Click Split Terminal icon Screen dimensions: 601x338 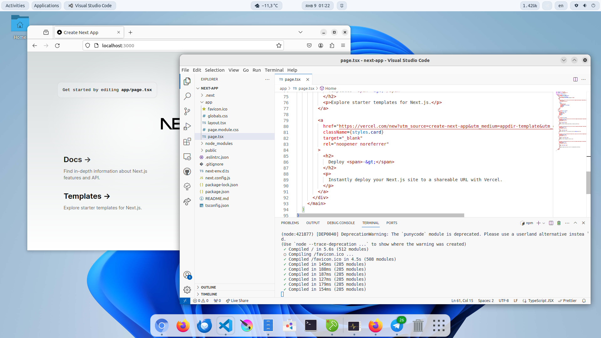click(x=551, y=223)
